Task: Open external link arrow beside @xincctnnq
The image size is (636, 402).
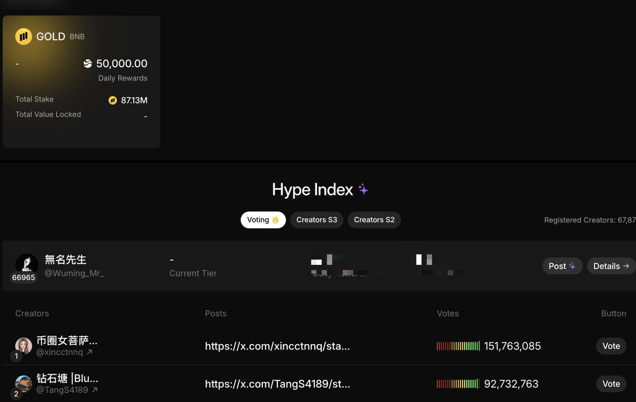Action: click(x=90, y=352)
